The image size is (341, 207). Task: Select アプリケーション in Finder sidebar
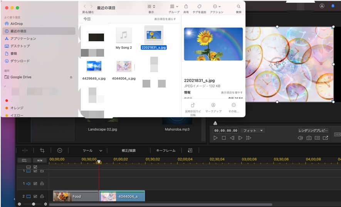[23, 39]
